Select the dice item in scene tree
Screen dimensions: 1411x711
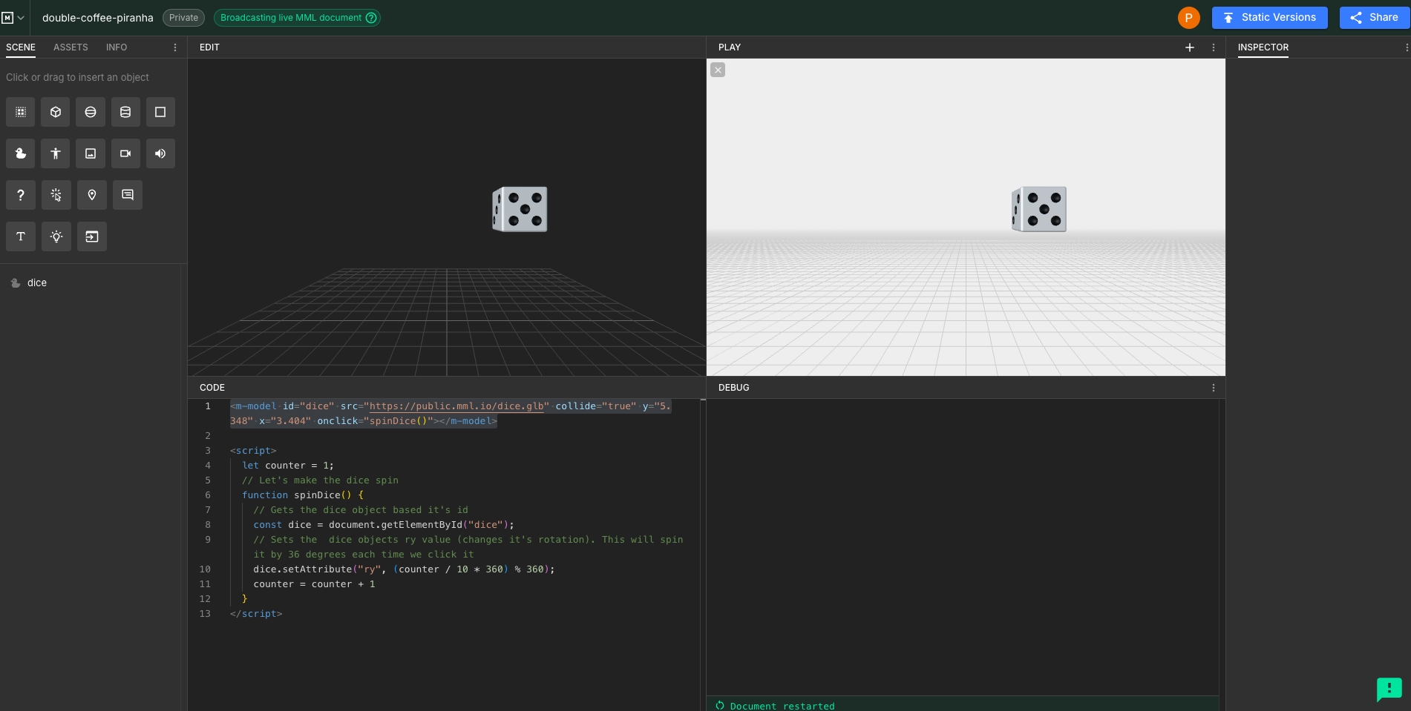[x=37, y=283]
